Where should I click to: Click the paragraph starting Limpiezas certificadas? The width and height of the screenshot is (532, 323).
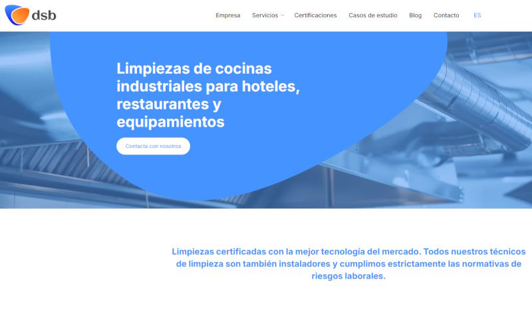point(348,263)
